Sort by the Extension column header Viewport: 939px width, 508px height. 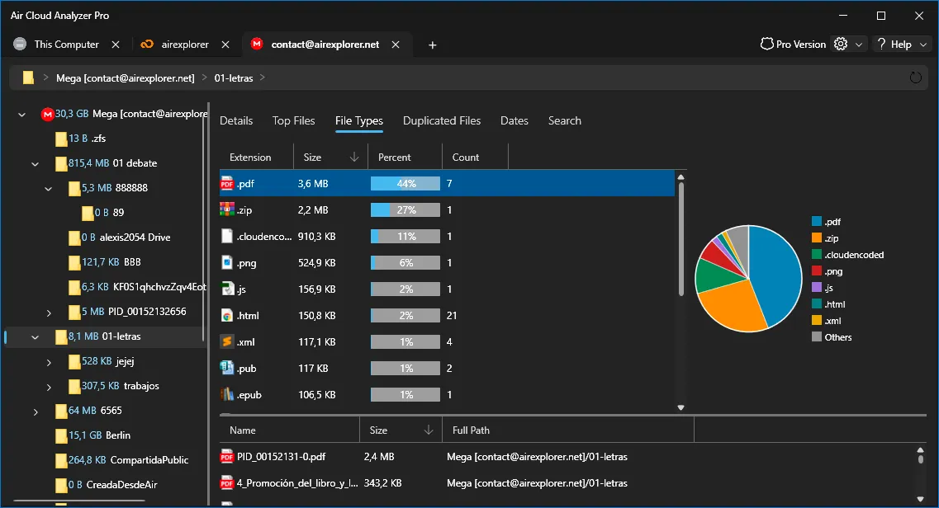256,158
